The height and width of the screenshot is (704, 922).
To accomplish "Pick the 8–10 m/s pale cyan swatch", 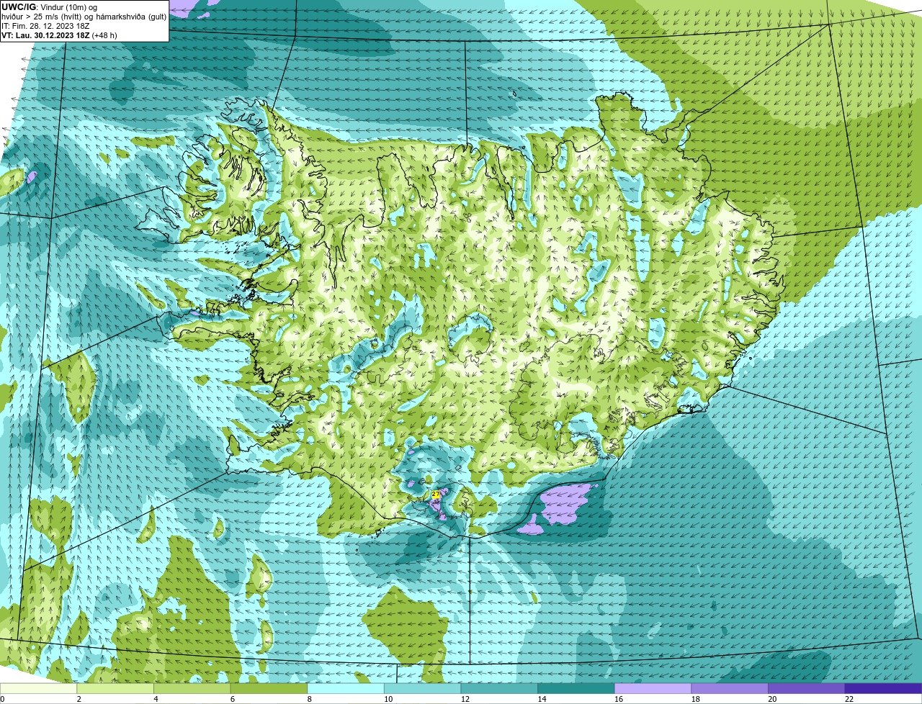I will (346, 688).
